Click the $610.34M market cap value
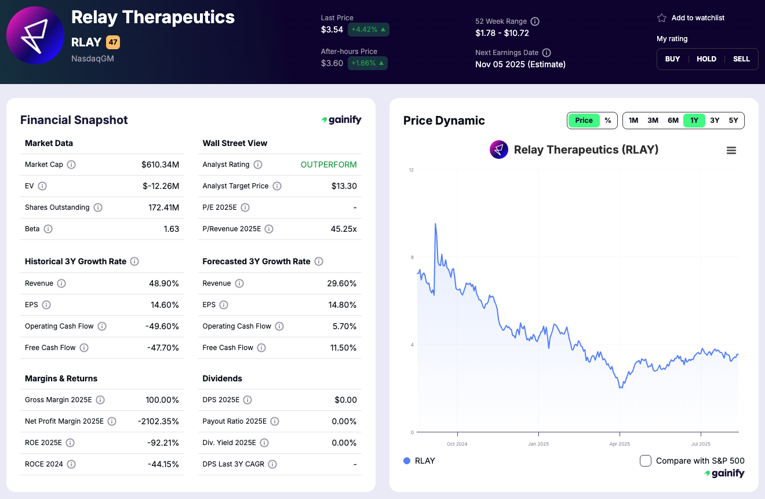Image resolution: width=765 pixels, height=499 pixels. [x=160, y=165]
